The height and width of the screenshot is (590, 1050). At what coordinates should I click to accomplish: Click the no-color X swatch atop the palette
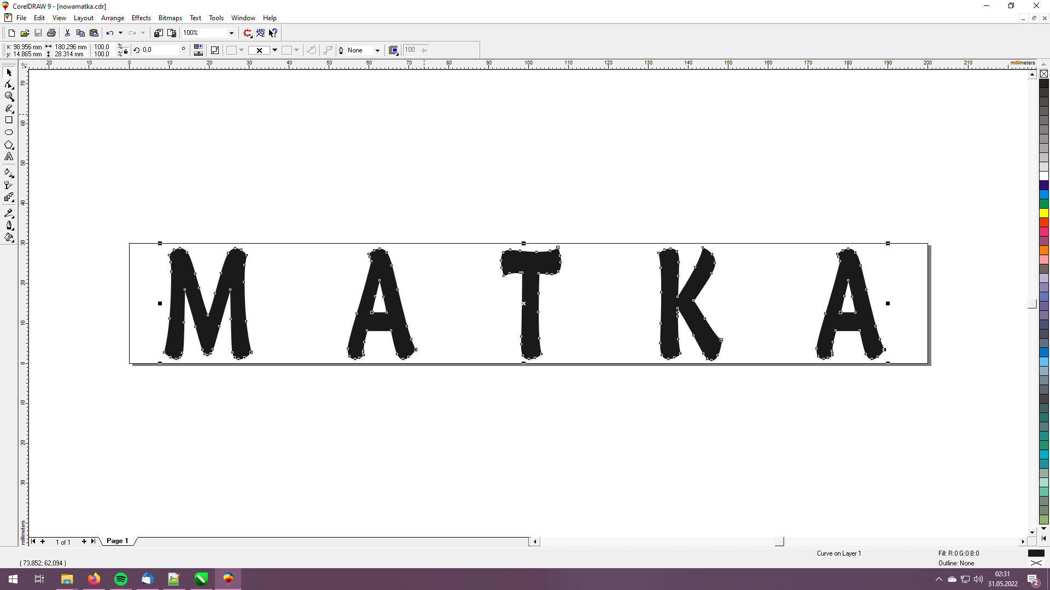(1043, 74)
